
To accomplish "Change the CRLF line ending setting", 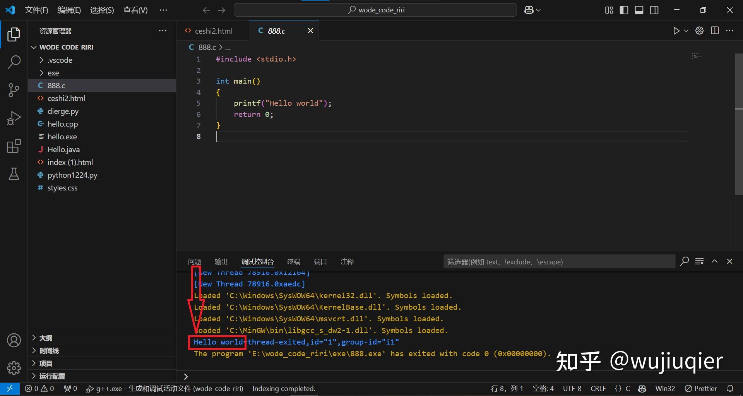I will click(x=598, y=389).
